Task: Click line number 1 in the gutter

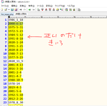Action: click(6, 20)
